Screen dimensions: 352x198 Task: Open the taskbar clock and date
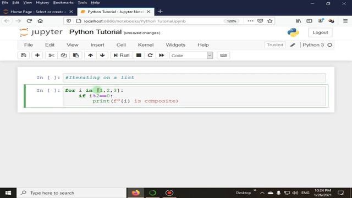click(323, 193)
